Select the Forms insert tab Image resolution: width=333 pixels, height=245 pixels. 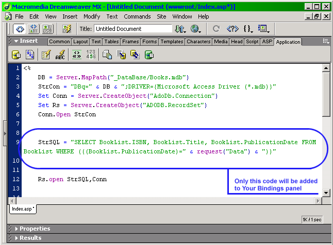[x=149, y=42]
